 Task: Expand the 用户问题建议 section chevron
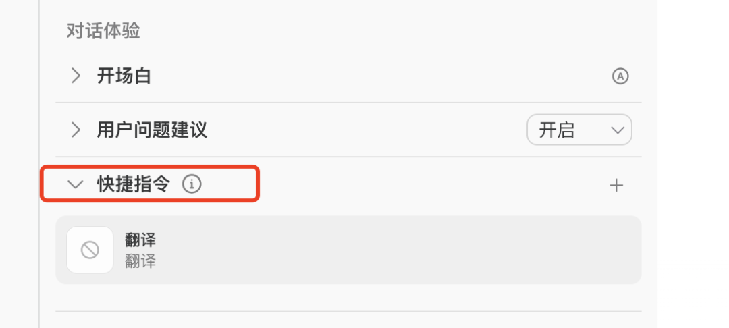[x=76, y=130]
